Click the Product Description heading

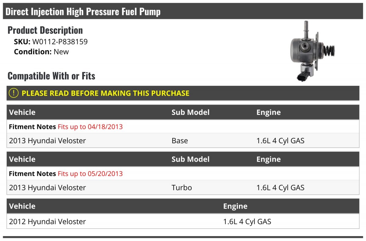pos(45,30)
